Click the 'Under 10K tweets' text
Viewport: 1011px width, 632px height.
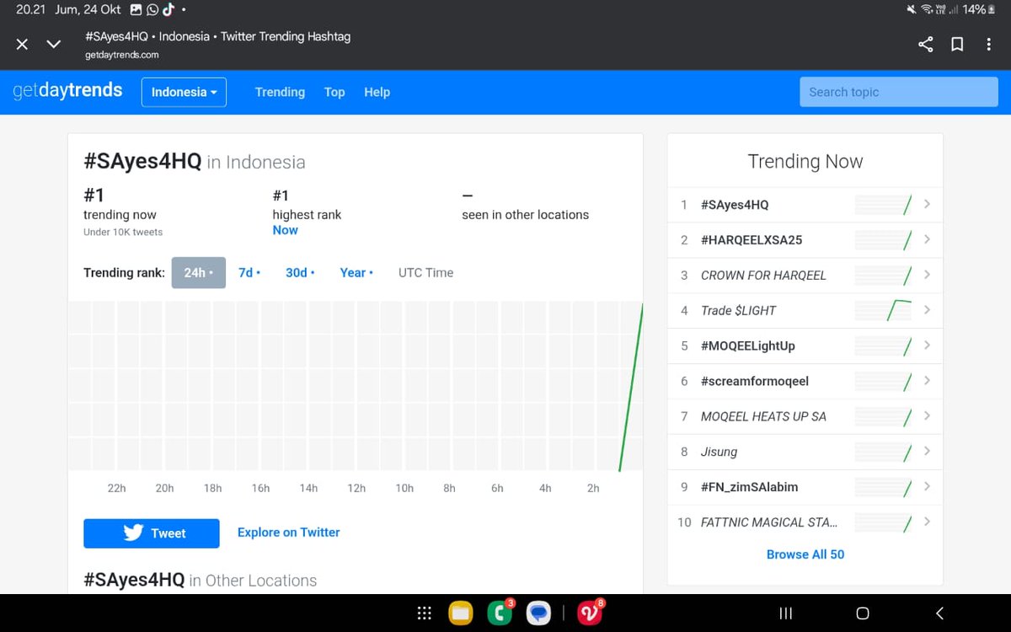pos(123,232)
